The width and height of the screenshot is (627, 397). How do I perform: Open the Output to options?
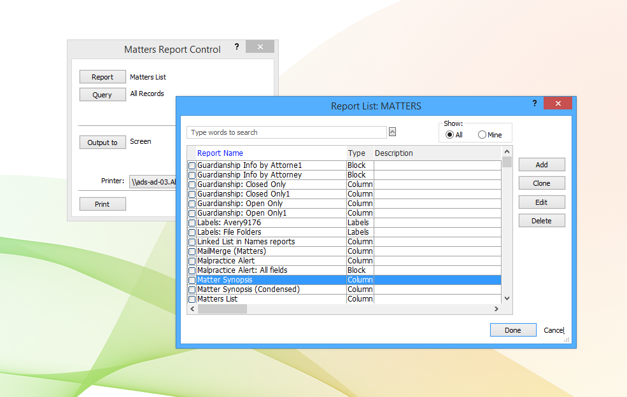pyautogui.click(x=102, y=142)
